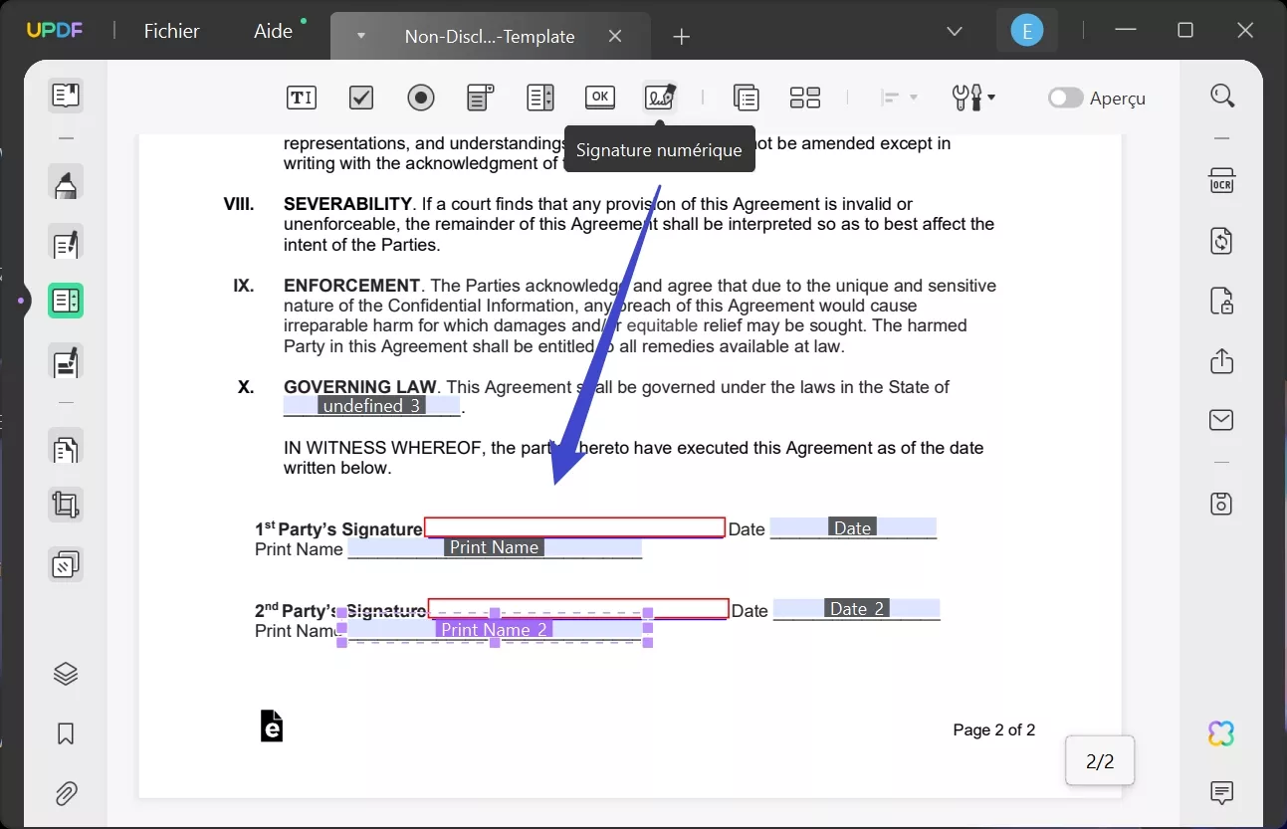Select the 2nd Party's Signature field
Screen dimensions: 1287x829
578,608
